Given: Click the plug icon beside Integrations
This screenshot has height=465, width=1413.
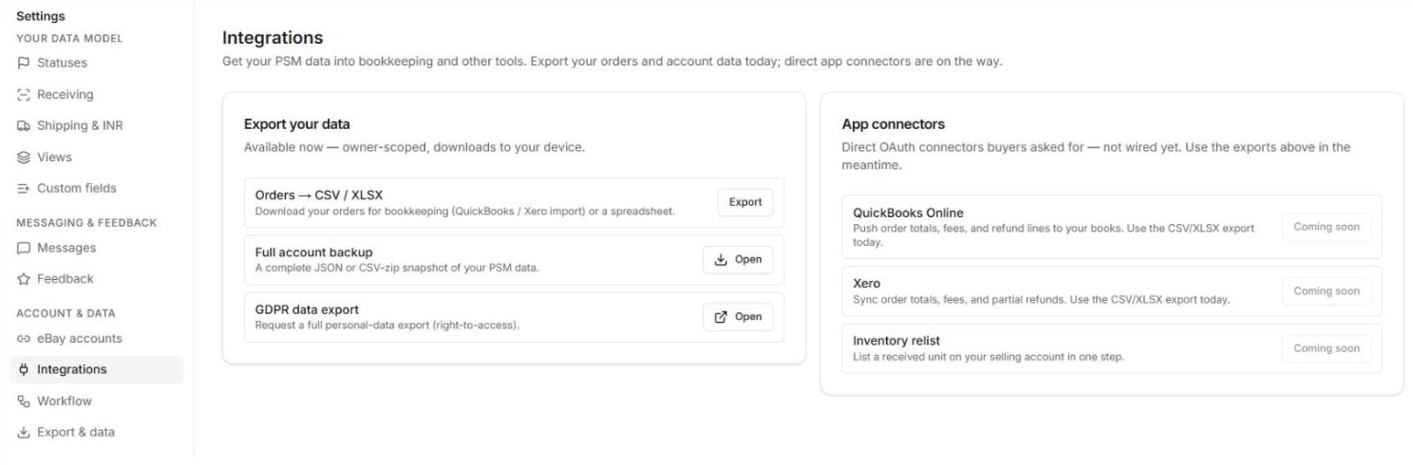Looking at the screenshot, I should tap(24, 370).
